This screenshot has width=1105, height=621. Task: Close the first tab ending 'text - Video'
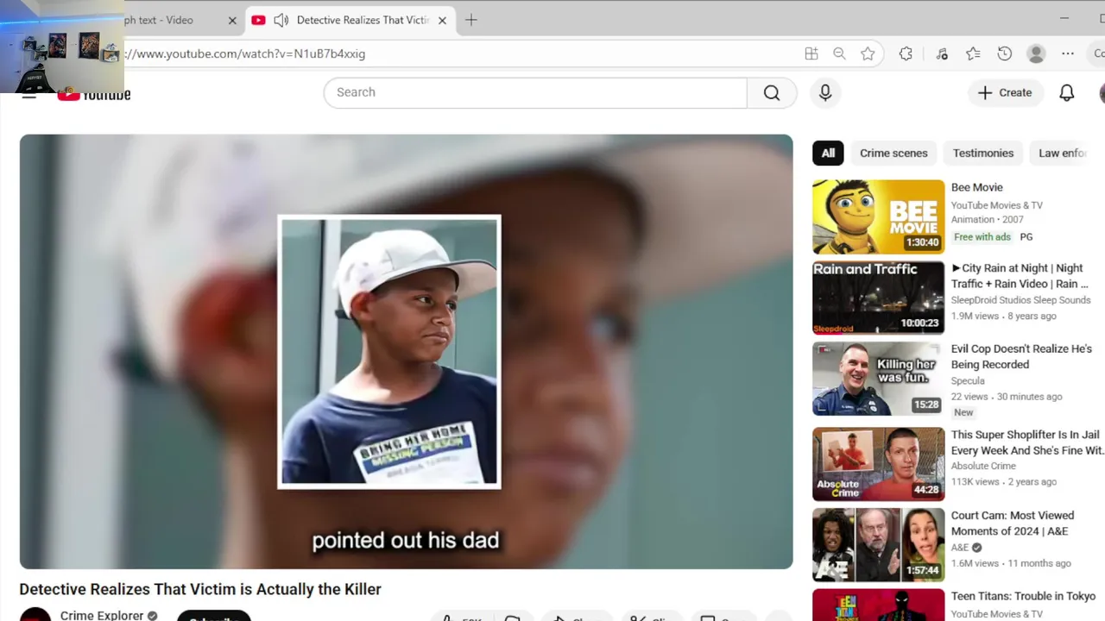point(232,20)
